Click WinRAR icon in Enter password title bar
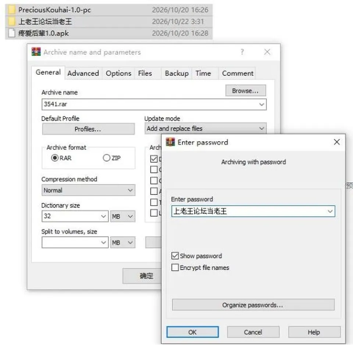The width and height of the screenshot is (353, 345). [x=170, y=142]
